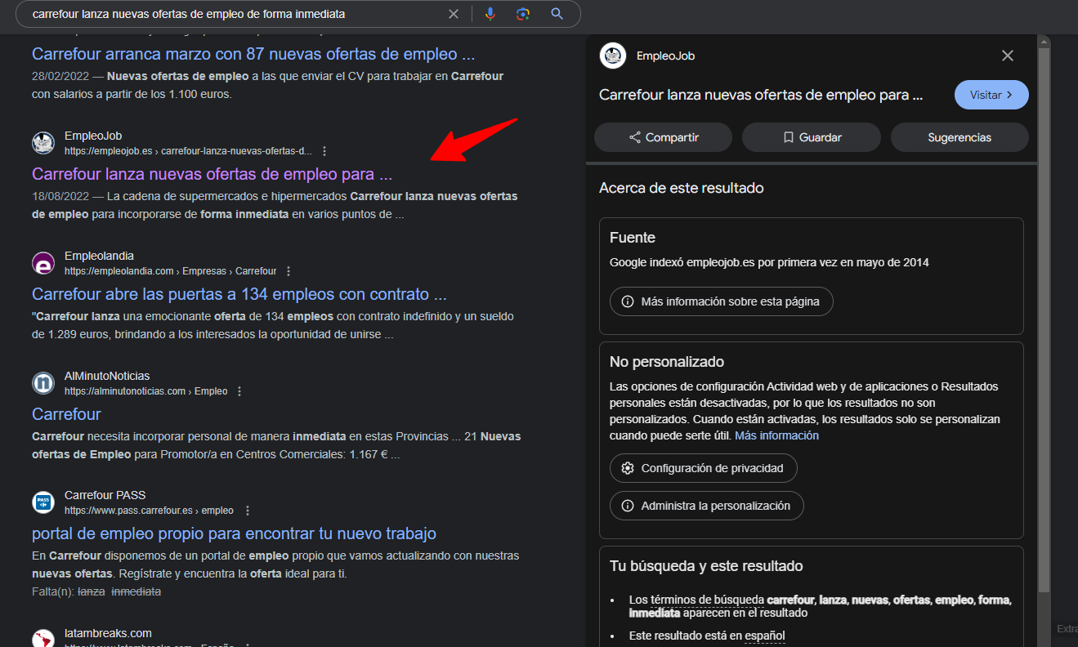Open three-dot options for EmpleoJob result
The width and height of the screenshot is (1078, 647).
tap(324, 151)
